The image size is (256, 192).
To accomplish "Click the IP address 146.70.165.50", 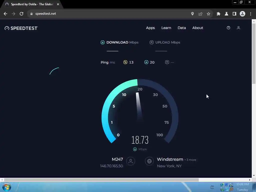I will [111, 166].
